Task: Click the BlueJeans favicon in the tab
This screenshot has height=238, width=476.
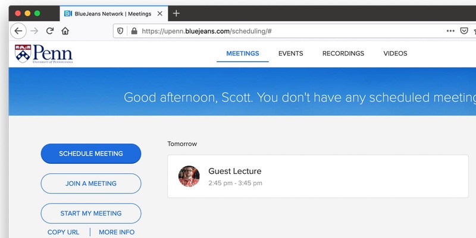Action: [x=68, y=14]
